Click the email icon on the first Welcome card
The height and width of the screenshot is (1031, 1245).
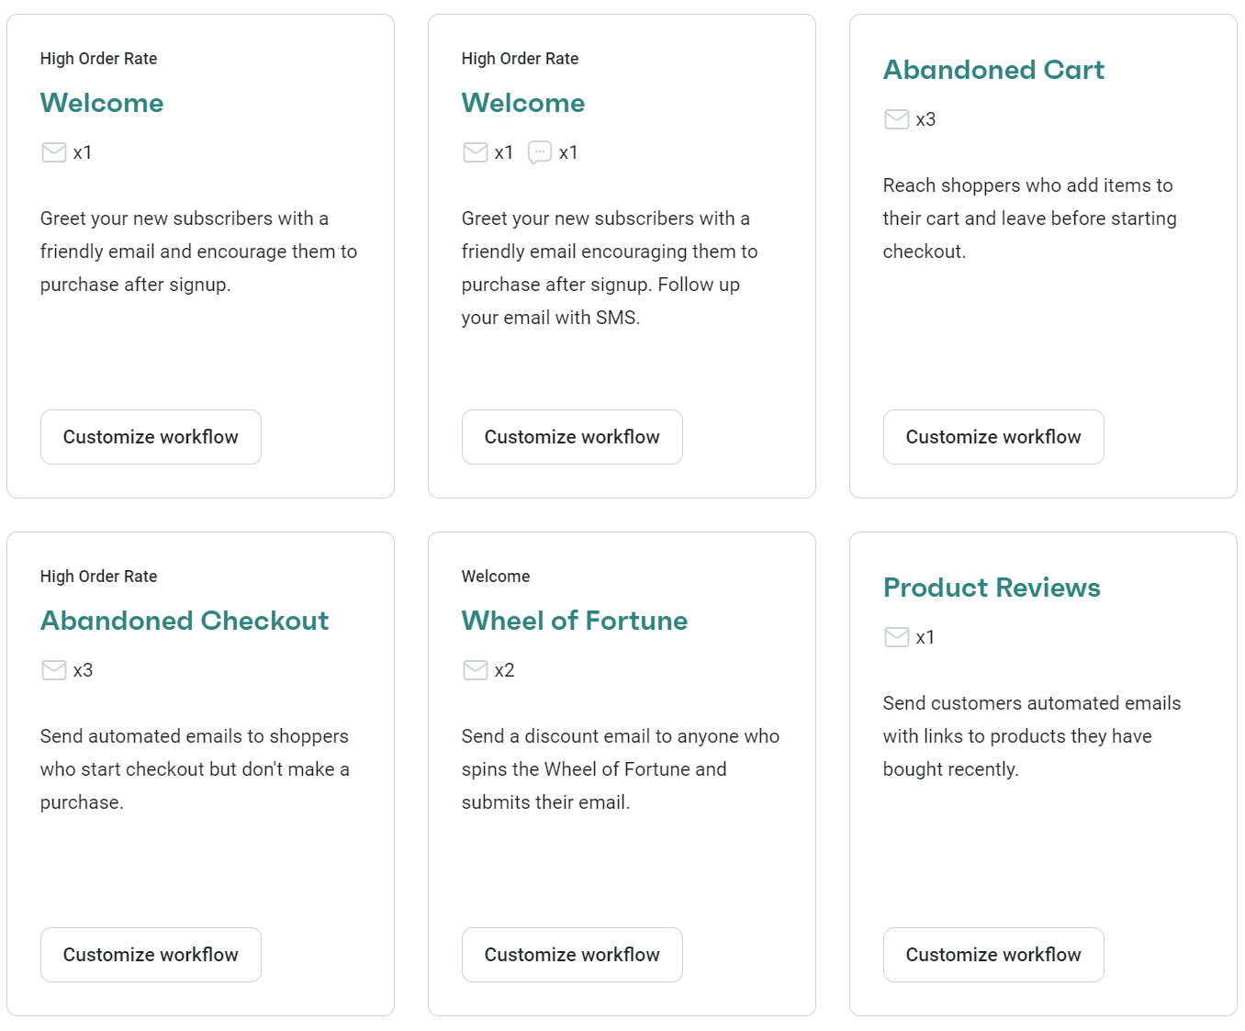pos(54,152)
